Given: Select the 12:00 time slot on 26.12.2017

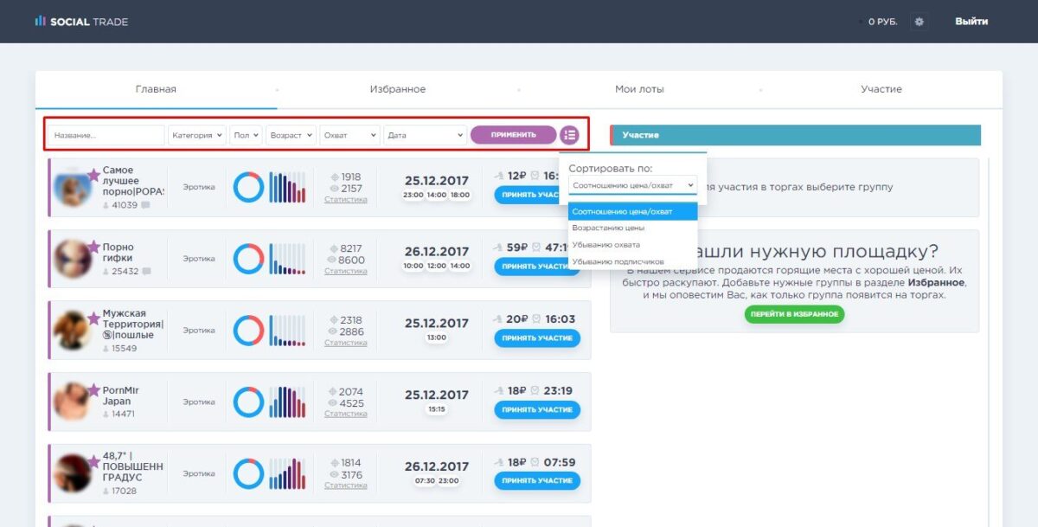Looking at the screenshot, I should (437, 266).
